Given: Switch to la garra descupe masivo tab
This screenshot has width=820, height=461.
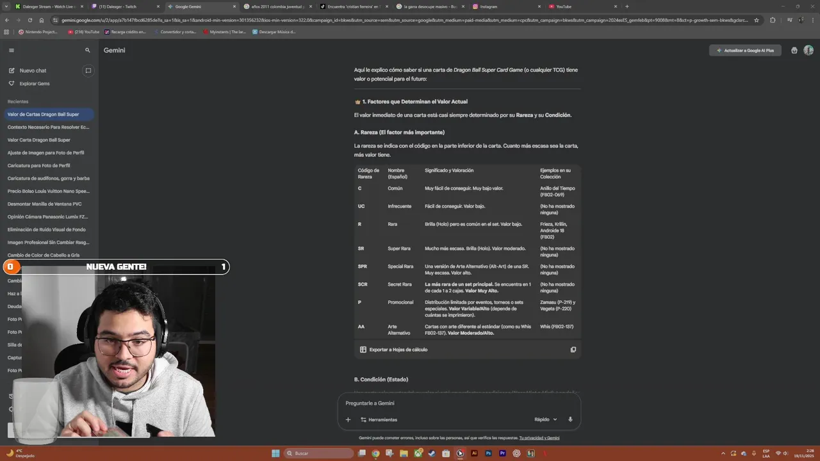Looking at the screenshot, I should [x=430, y=6].
